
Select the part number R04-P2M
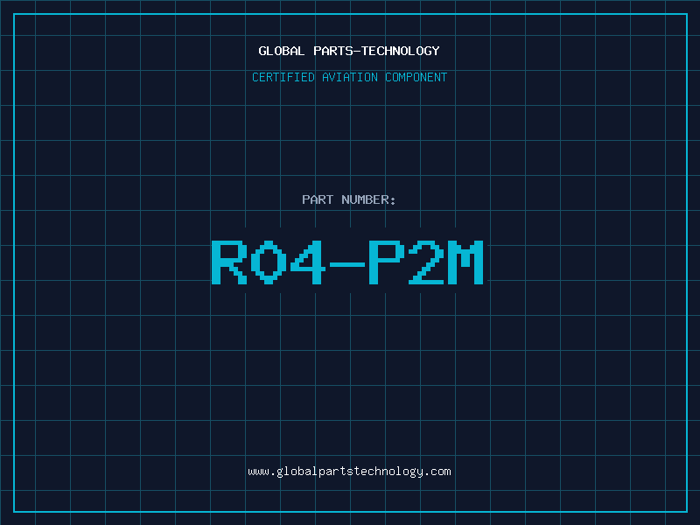(347, 262)
